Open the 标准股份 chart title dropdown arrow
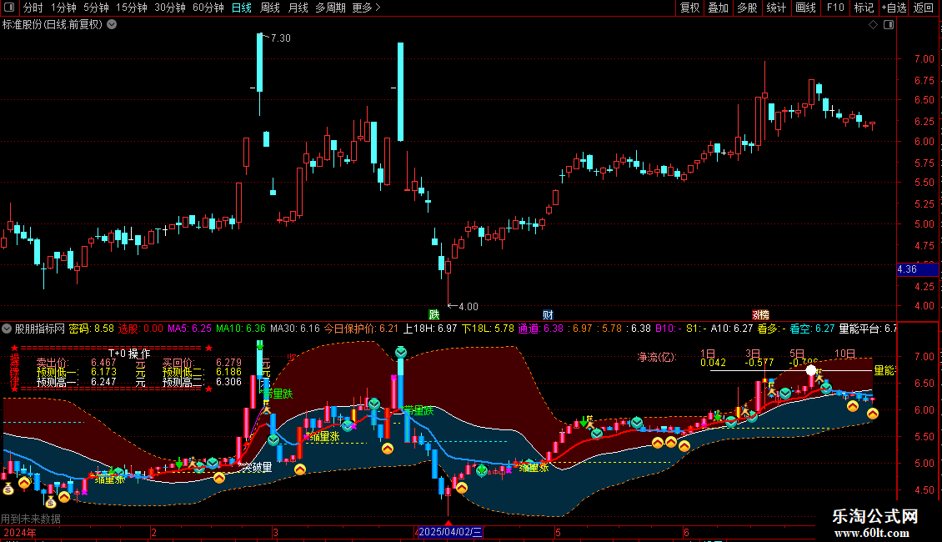This screenshot has height=542, width=942. click(x=112, y=25)
